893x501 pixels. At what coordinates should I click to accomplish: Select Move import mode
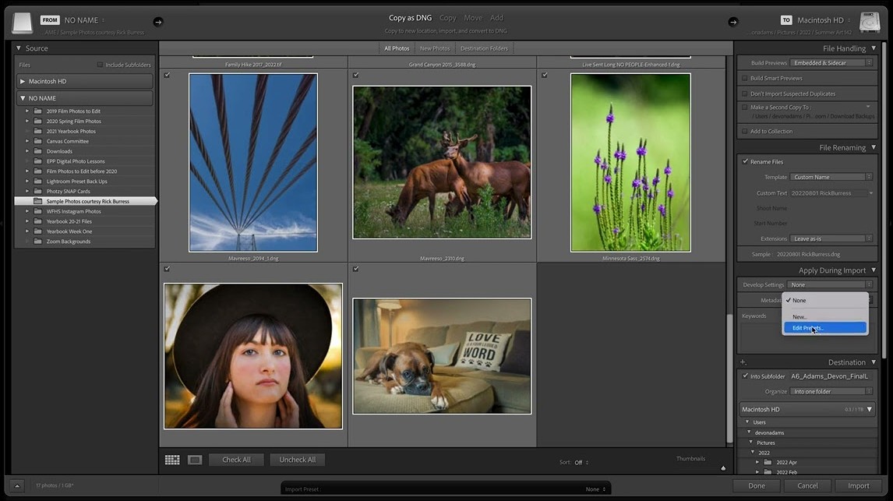point(473,18)
